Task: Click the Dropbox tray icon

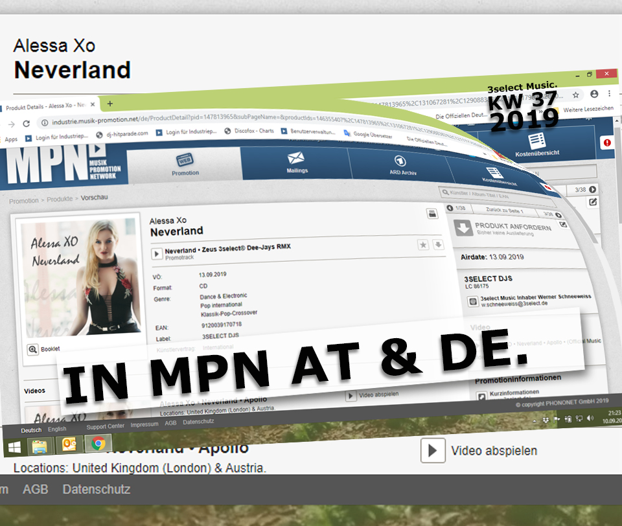Action: coord(546,420)
